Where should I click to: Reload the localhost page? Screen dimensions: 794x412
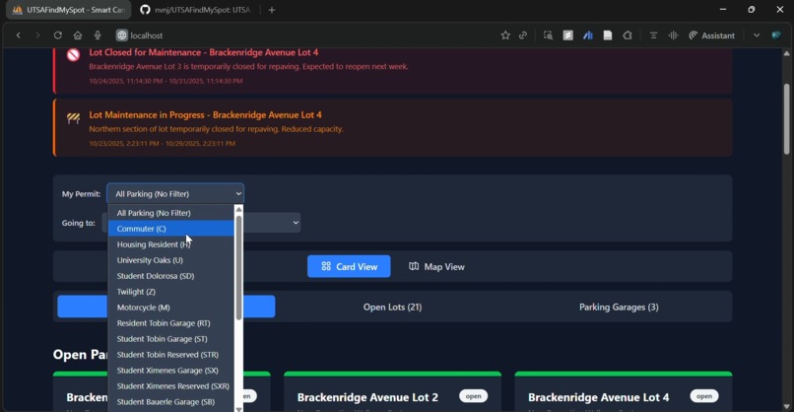click(x=58, y=34)
